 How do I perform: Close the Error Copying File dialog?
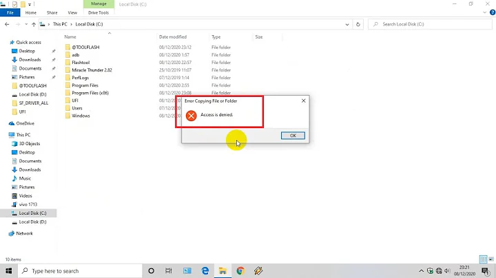coord(303,100)
